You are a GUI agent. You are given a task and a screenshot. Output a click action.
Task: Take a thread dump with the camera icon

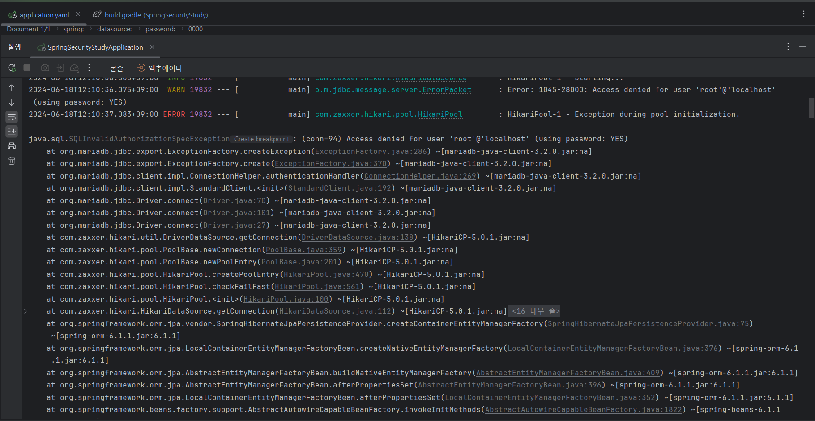pos(45,68)
